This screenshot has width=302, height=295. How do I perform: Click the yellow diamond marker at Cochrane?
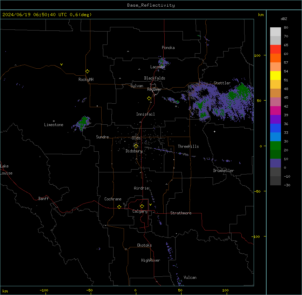tap(119, 207)
